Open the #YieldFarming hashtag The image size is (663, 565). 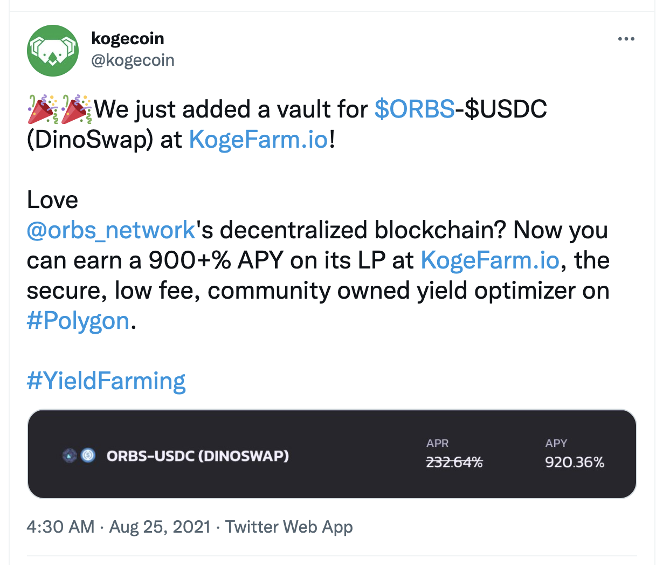[106, 381]
